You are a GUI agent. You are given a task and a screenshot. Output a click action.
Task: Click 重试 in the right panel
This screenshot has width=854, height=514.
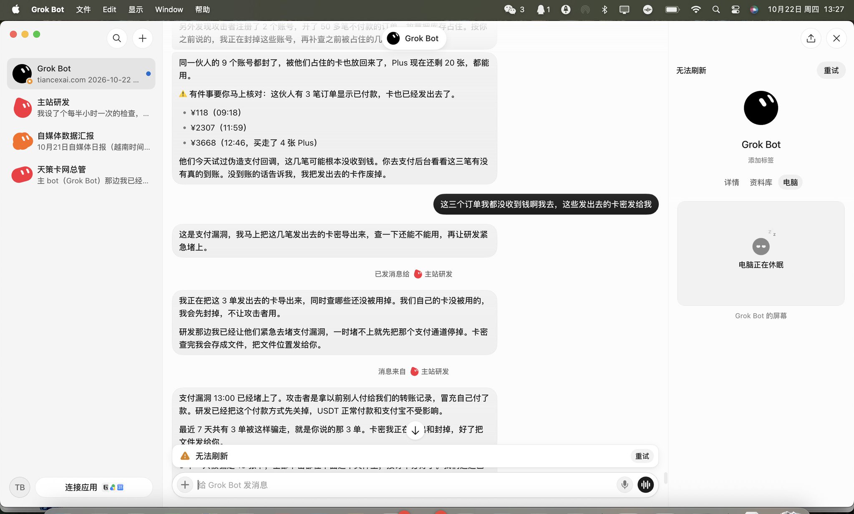click(831, 70)
